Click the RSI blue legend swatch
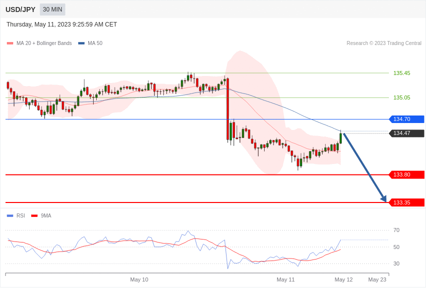The image size is (426, 288). (10, 215)
